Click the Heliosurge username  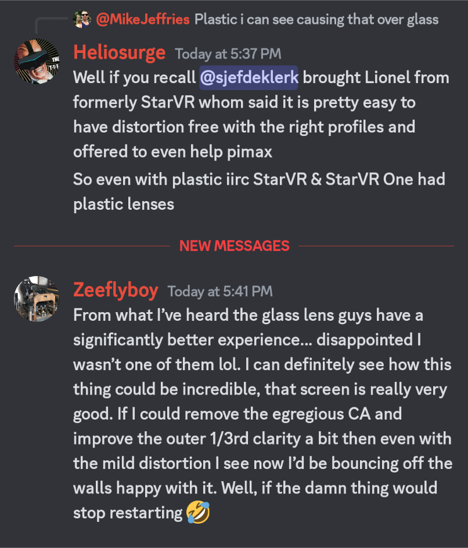pos(120,53)
